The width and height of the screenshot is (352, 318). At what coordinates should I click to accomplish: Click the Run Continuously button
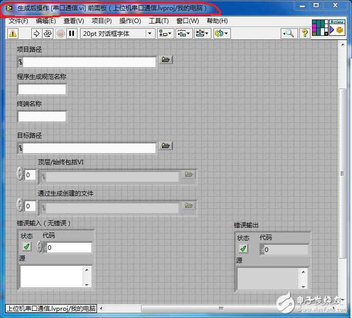coord(48,33)
